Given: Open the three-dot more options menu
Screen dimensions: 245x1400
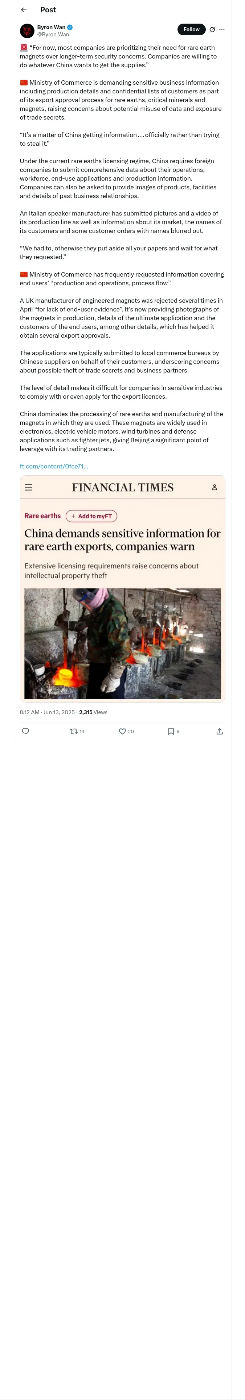Looking at the screenshot, I should point(222,29).
